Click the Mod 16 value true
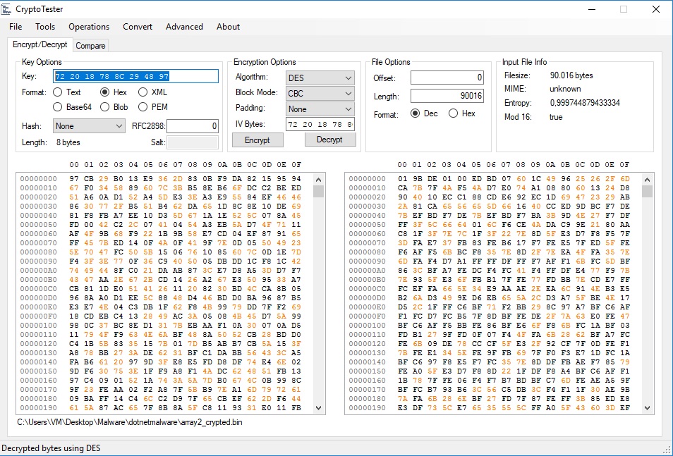Viewport: 673px width, 456px height. point(556,117)
